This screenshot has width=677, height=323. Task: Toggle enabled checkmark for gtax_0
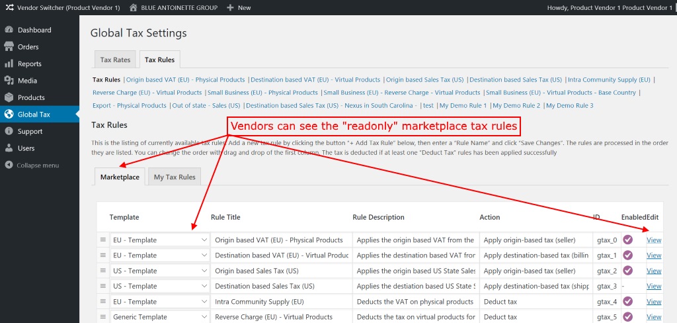click(x=627, y=240)
